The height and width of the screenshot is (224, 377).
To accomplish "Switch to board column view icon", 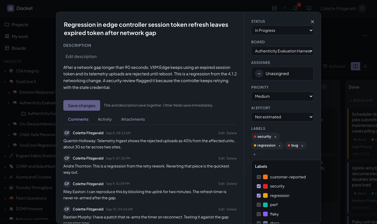I will (355, 66).
